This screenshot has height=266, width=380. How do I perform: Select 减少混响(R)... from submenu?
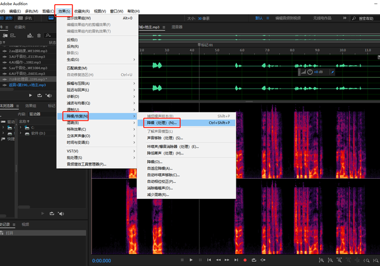(186, 195)
